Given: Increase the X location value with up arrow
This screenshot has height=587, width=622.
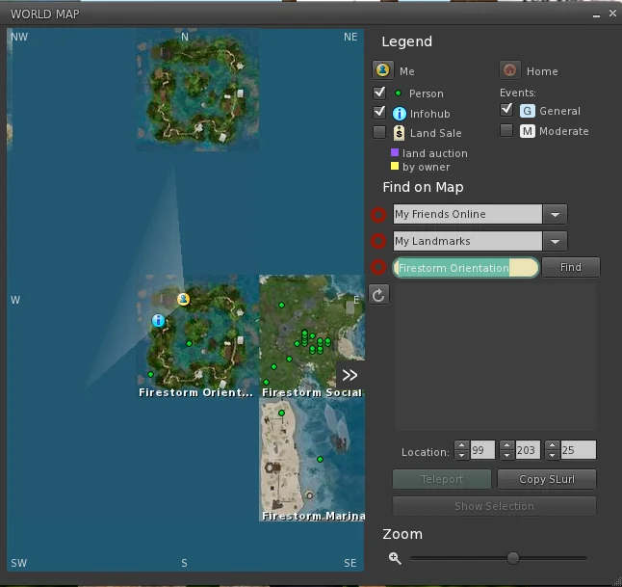Looking at the screenshot, I should pos(461,445).
